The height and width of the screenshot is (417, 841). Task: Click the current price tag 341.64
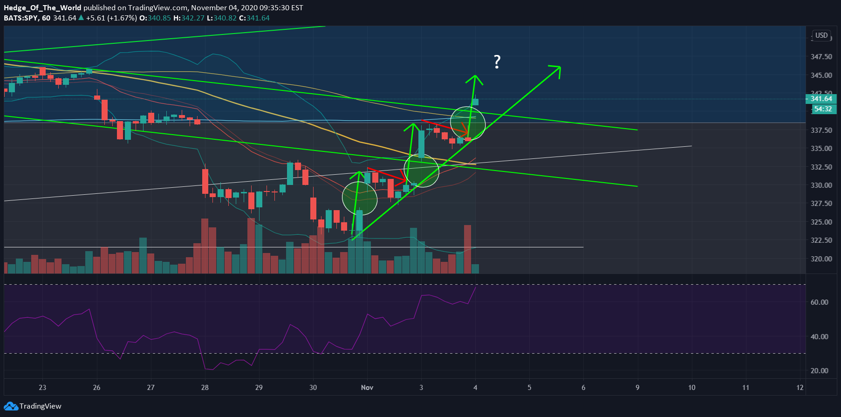[x=821, y=99]
